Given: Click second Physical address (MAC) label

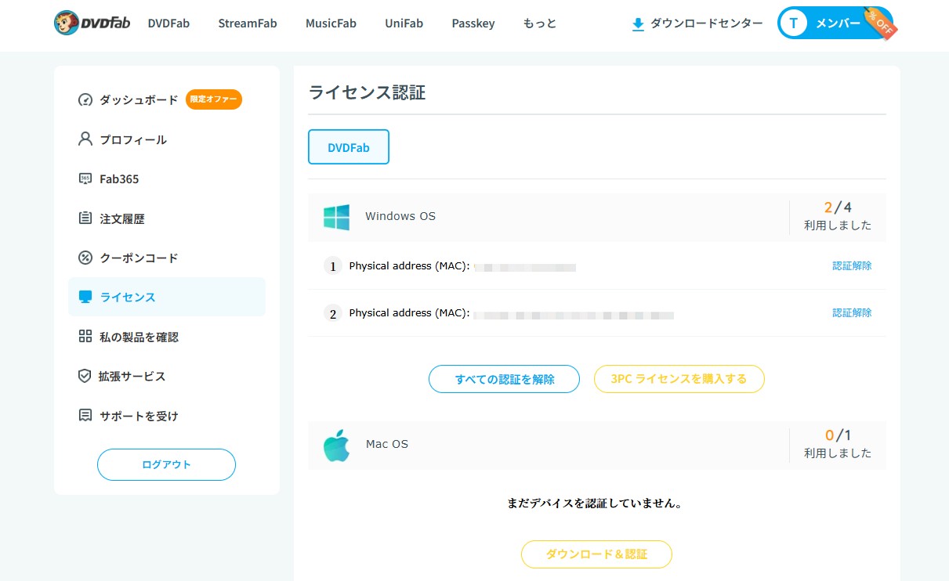Looking at the screenshot, I should (409, 313).
